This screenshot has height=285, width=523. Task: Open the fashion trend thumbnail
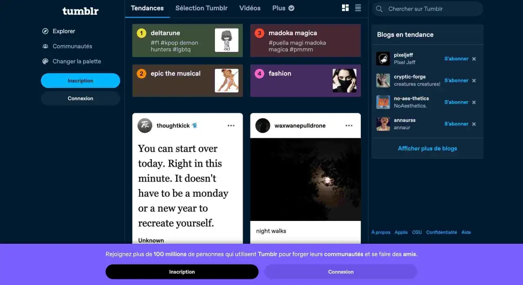pos(344,80)
